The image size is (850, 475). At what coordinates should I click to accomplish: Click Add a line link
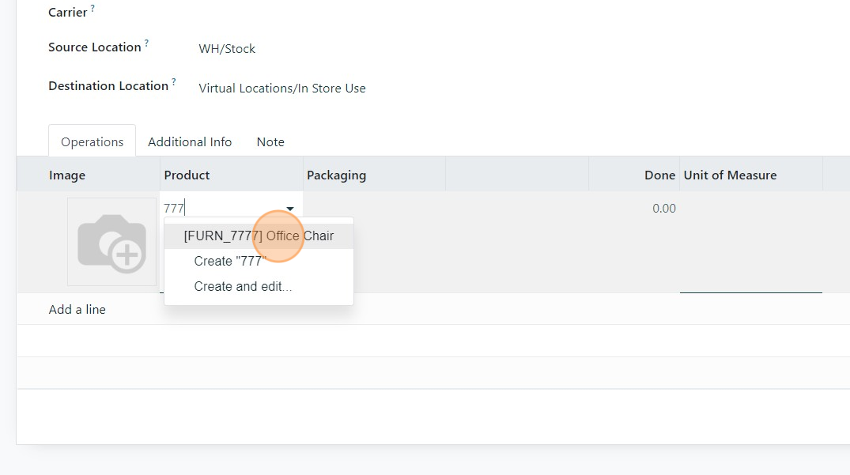(77, 310)
